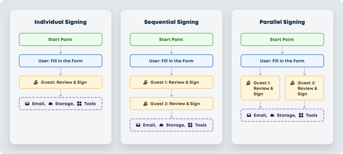Click the envelope icon in Sequential Signing
The image size is (343, 154).
point(138,125)
